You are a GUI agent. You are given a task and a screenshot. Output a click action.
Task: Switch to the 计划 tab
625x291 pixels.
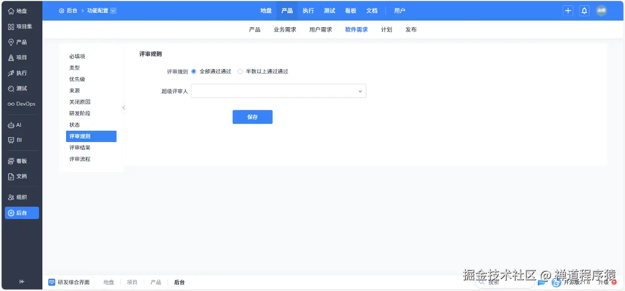(x=386, y=29)
